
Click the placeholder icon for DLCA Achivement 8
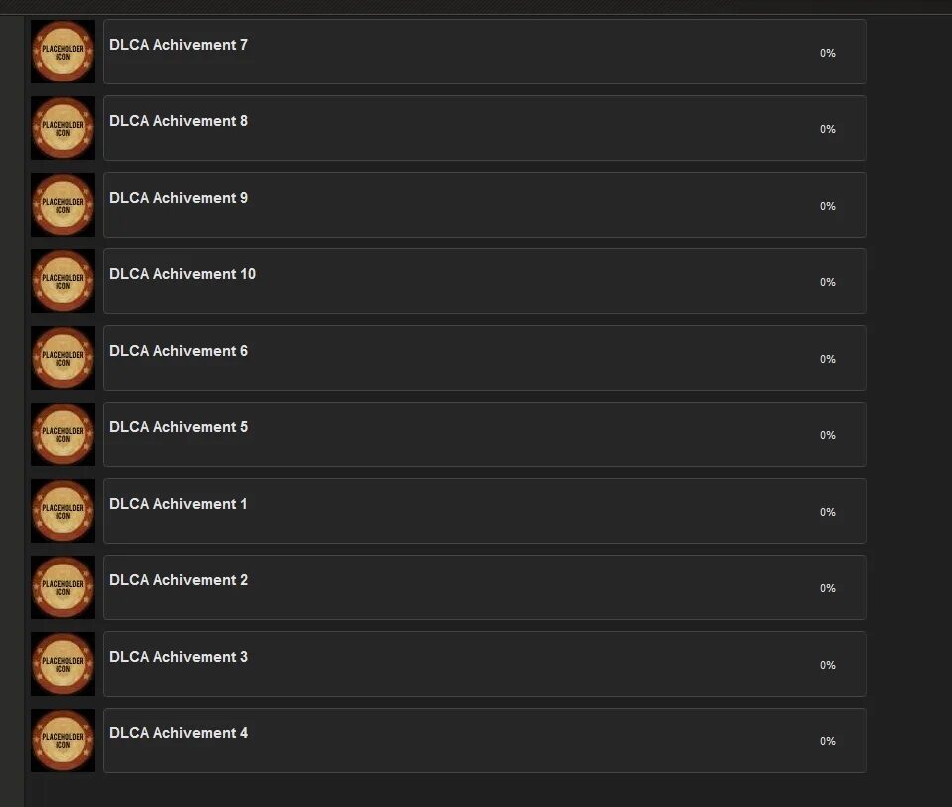63,128
